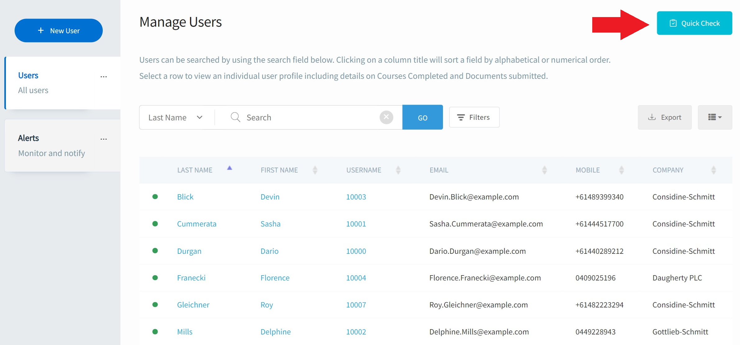Image resolution: width=740 pixels, height=345 pixels.
Task: Click the GO search button
Action: [x=422, y=117]
